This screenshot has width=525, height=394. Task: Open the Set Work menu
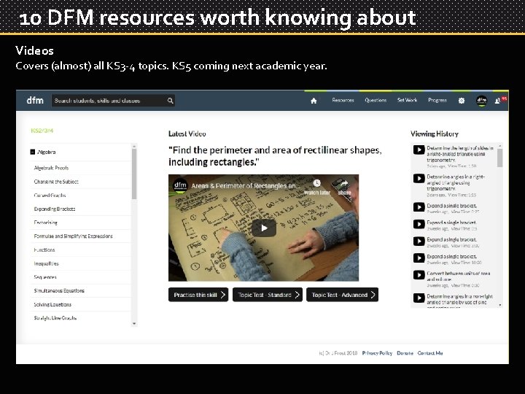(407, 100)
